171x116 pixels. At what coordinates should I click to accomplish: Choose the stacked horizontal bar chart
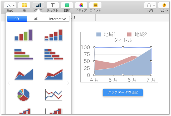point(53,54)
